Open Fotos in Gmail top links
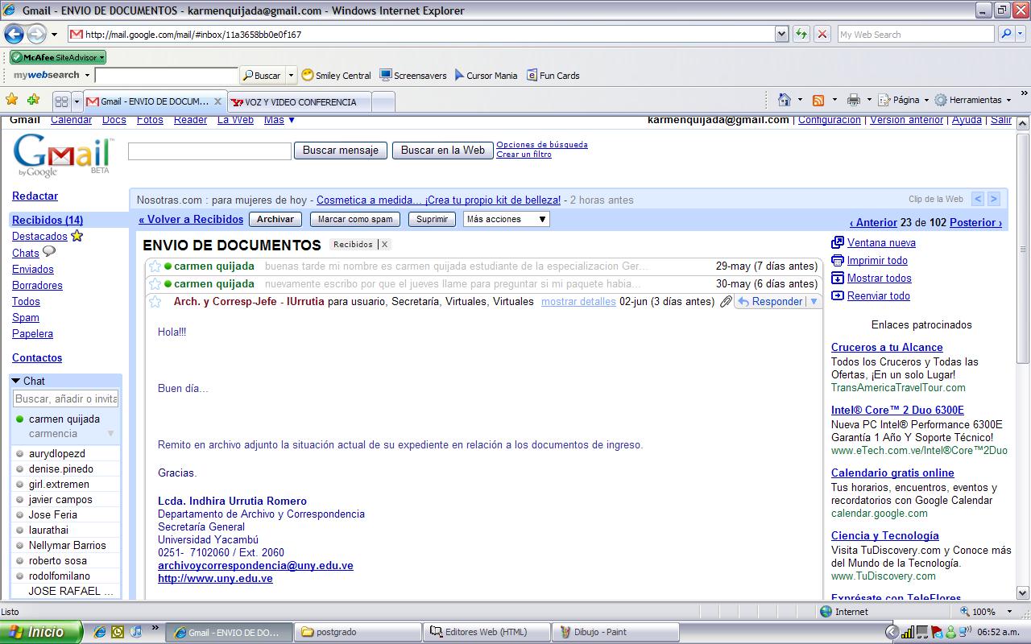Image resolution: width=1031 pixels, height=644 pixels. [150, 120]
